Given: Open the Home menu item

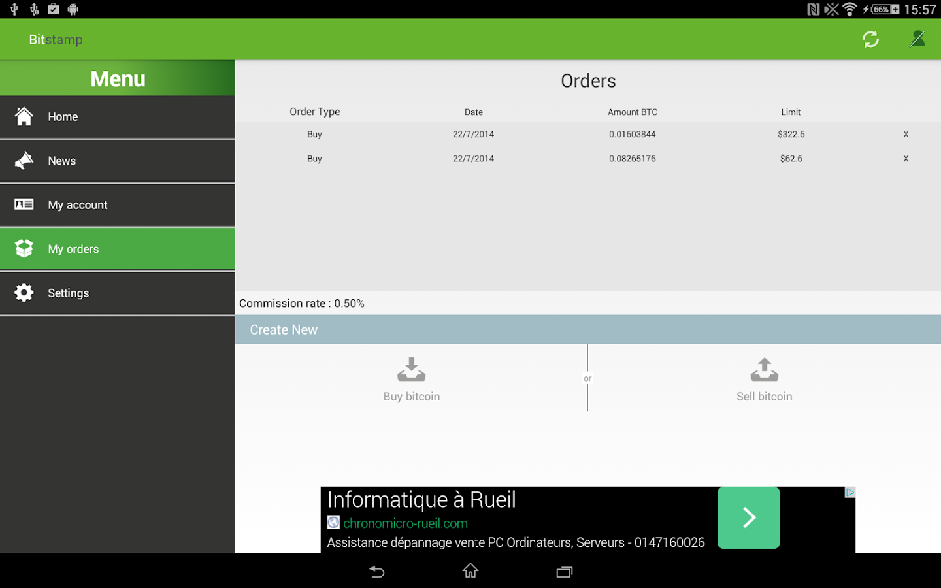Looking at the screenshot, I should (x=118, y=117).
